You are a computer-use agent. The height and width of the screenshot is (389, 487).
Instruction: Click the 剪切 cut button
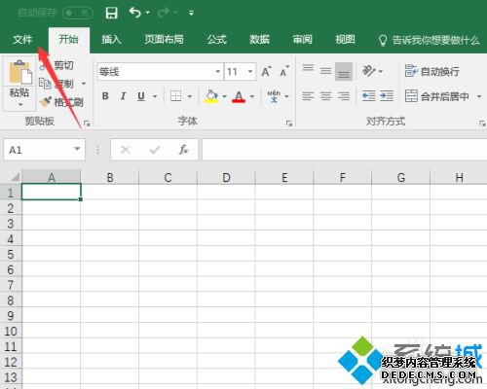(x=56, y=65)
